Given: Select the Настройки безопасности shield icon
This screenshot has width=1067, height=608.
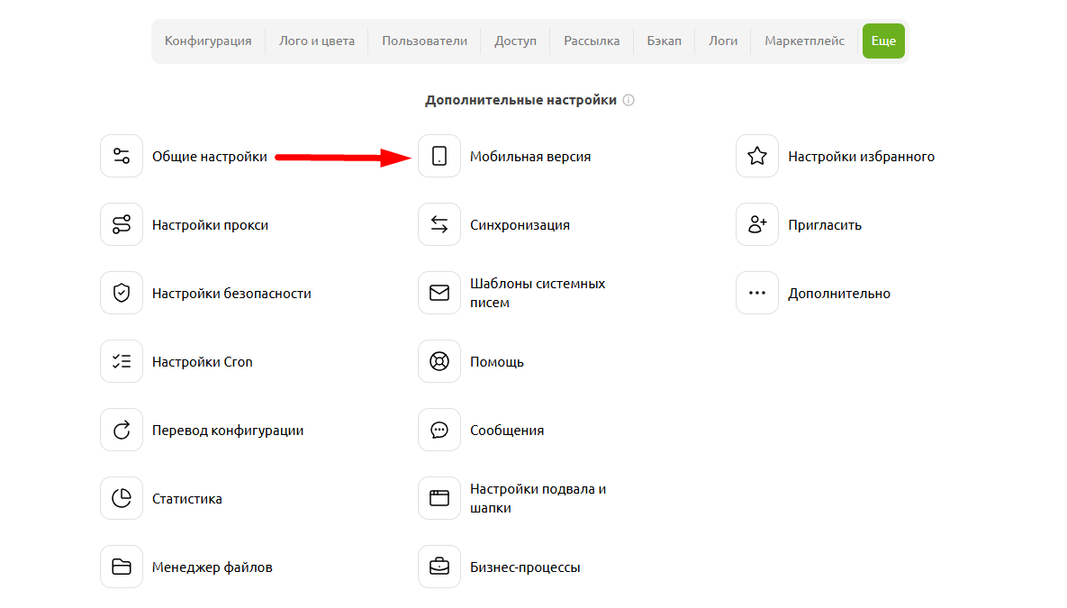Looking at the screenshot, I should pyautogui.click(x=122, y=292).
